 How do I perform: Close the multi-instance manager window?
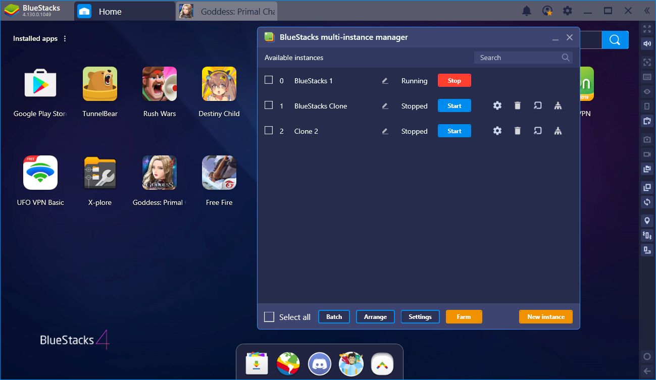point(570,37)
